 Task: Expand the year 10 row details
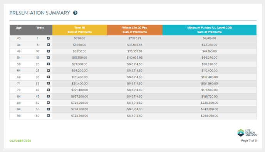click(x=48, y=51)
